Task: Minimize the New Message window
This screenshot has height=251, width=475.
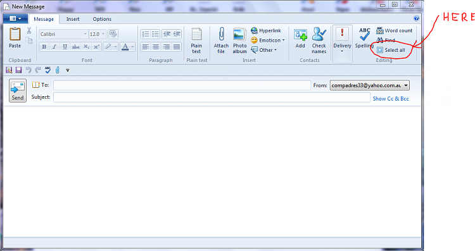Action: pyautogui.click(x=383, y=4)
